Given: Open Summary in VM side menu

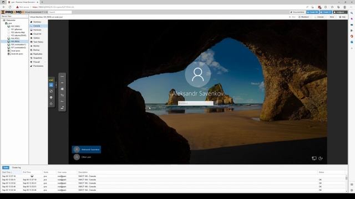Looking at the screenshot, I should (x=37, y=22).
